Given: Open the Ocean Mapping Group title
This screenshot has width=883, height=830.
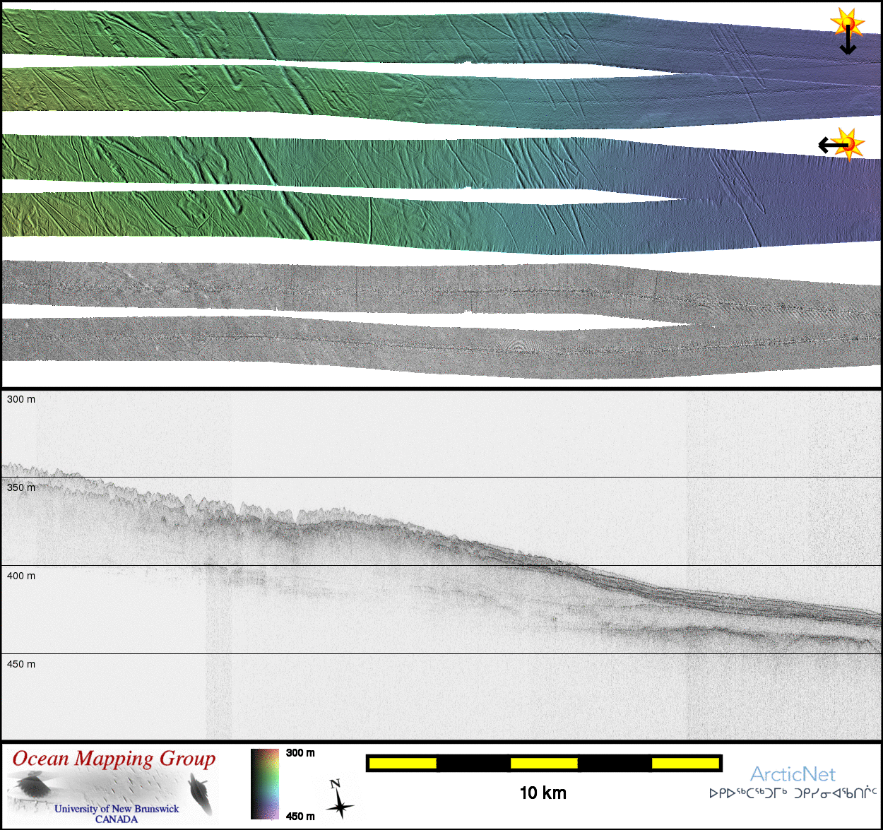Looking at the screenshot, I should (x=114, y=759).
